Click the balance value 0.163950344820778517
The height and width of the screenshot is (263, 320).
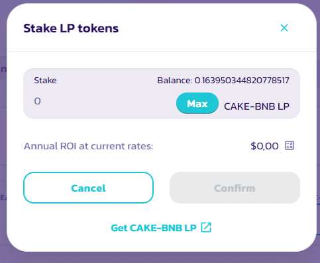[x=242, y=81]
